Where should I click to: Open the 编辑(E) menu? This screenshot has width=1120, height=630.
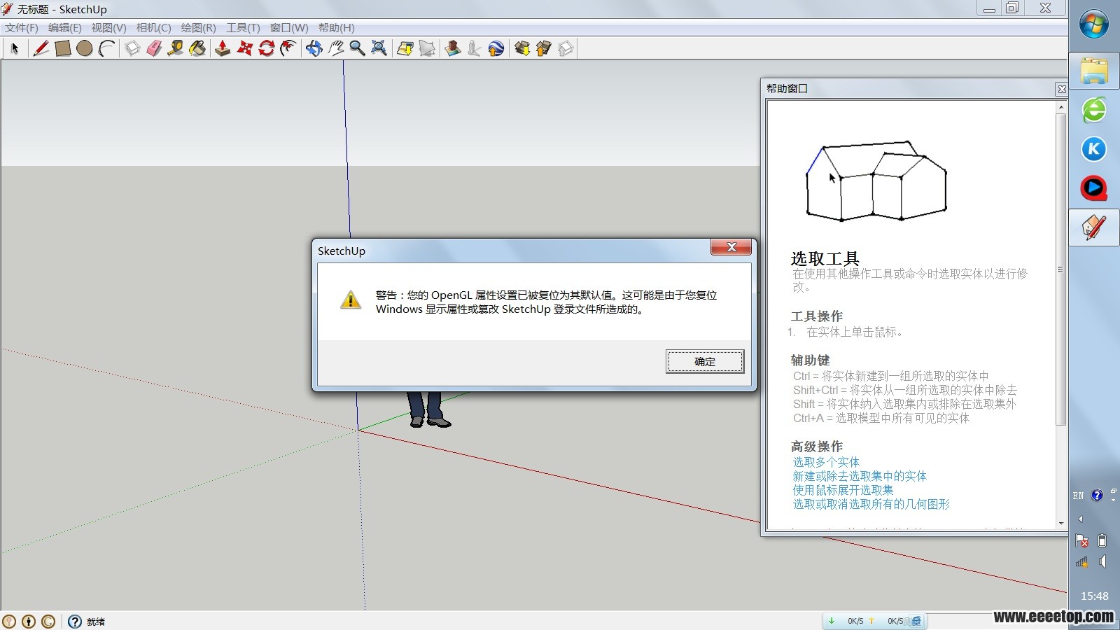(x=64, y=28)
